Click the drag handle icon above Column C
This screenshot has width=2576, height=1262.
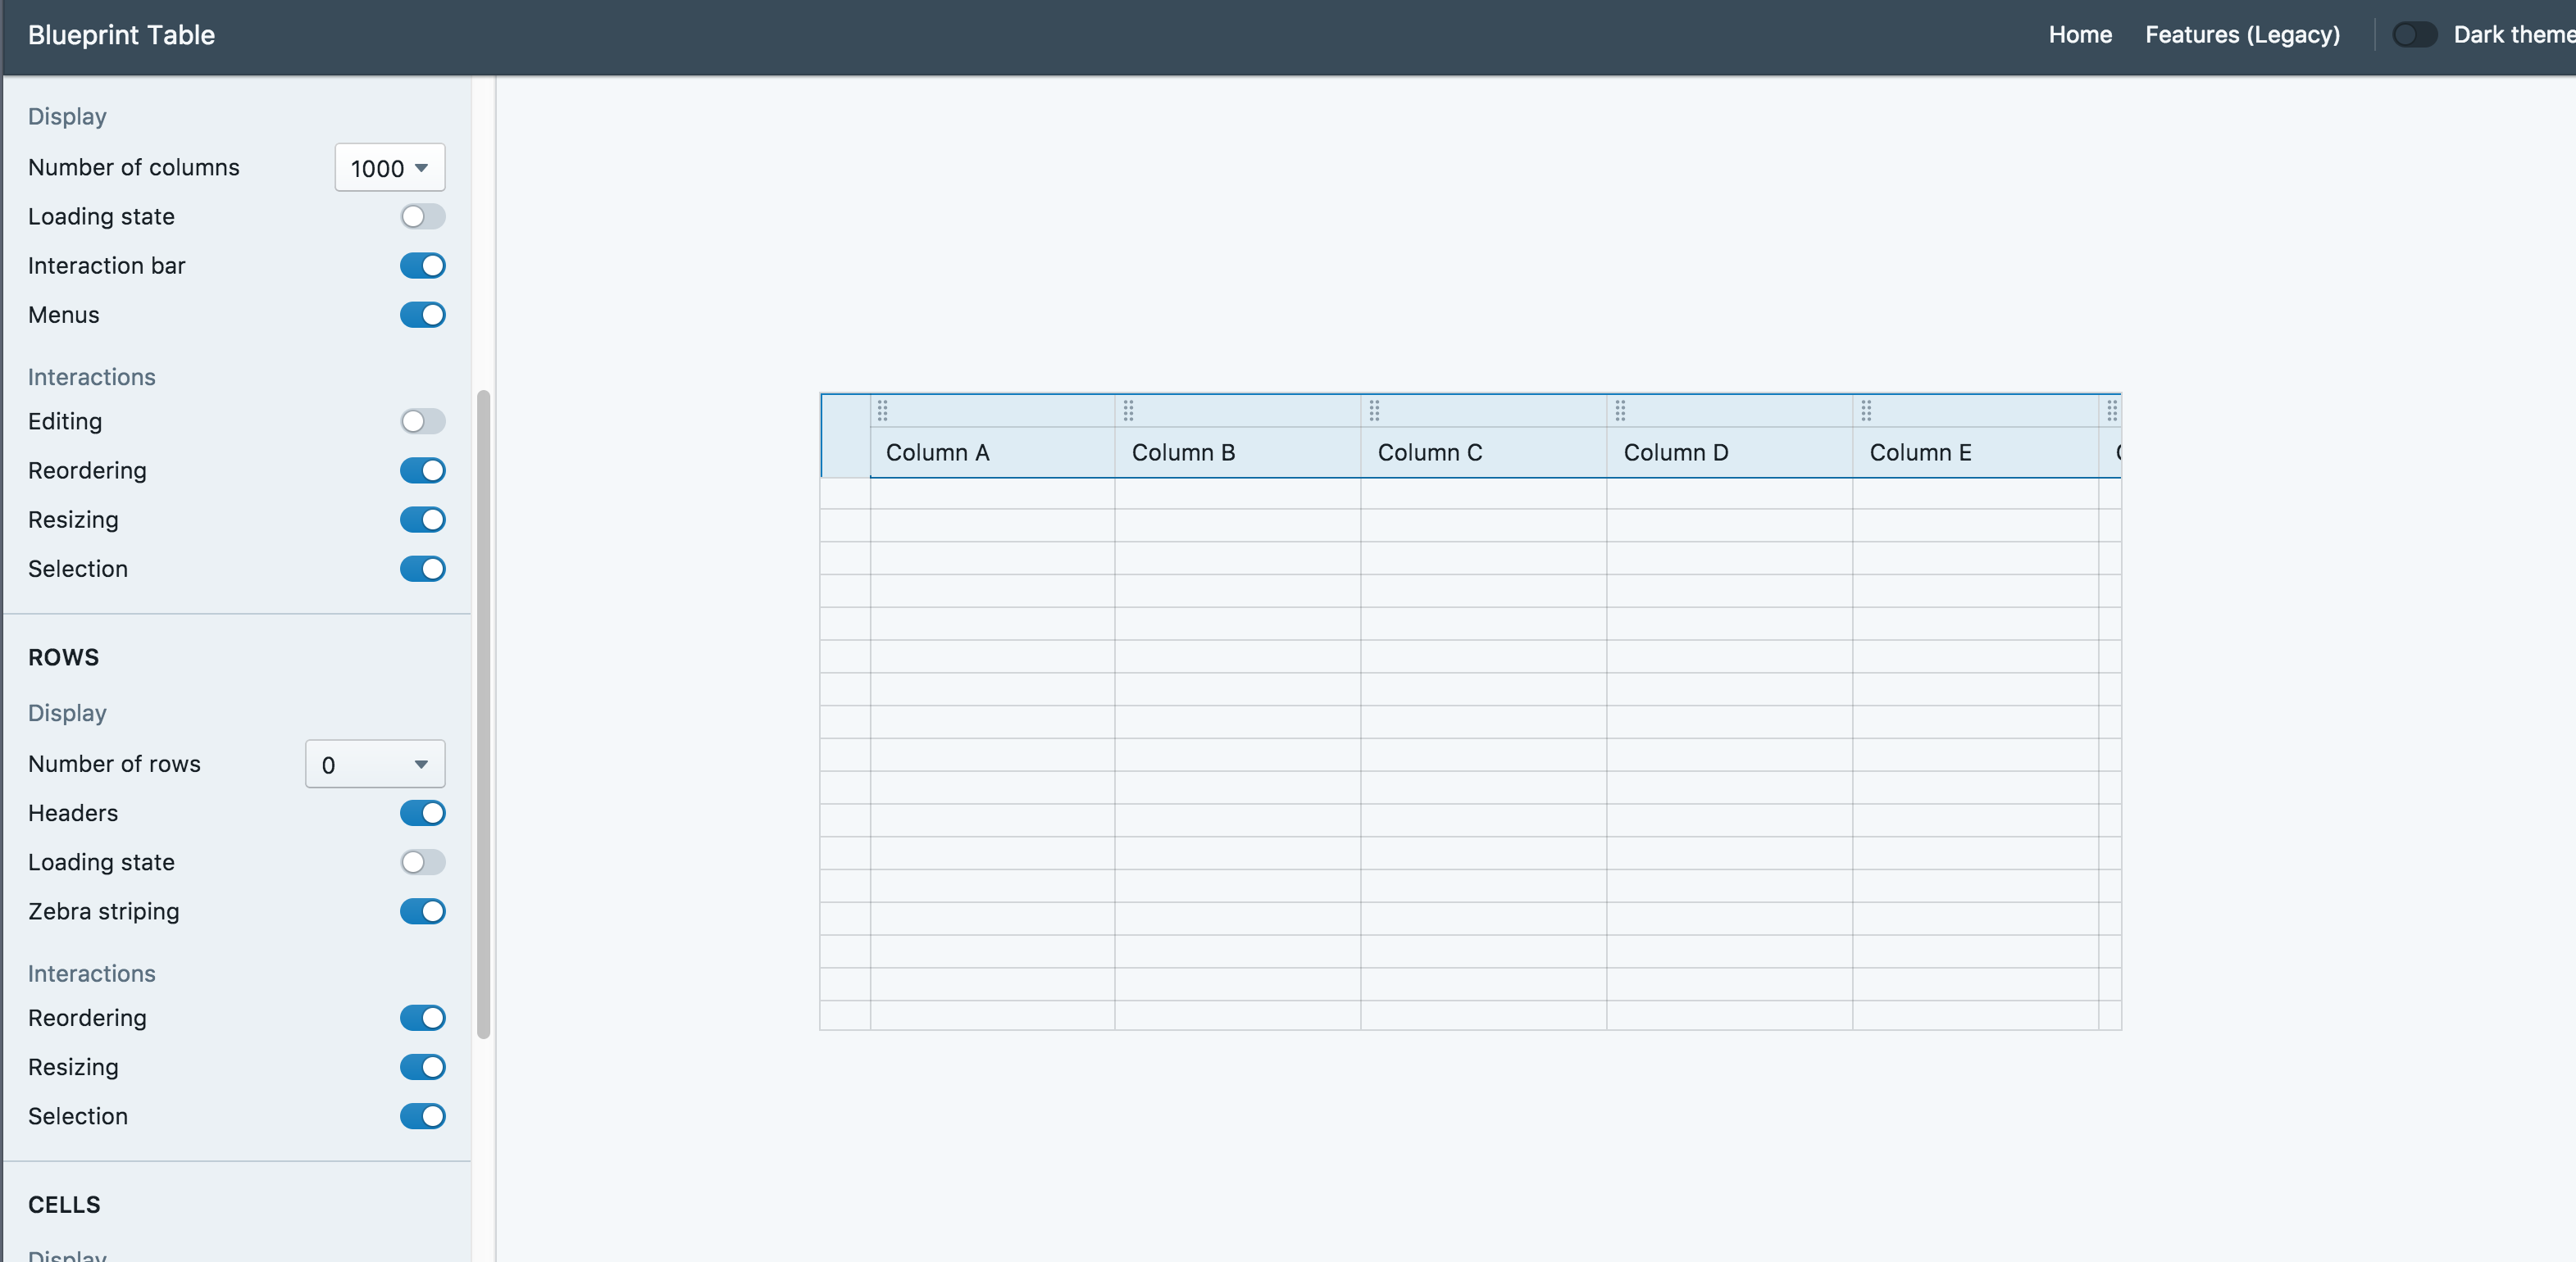coord(1373,411)
